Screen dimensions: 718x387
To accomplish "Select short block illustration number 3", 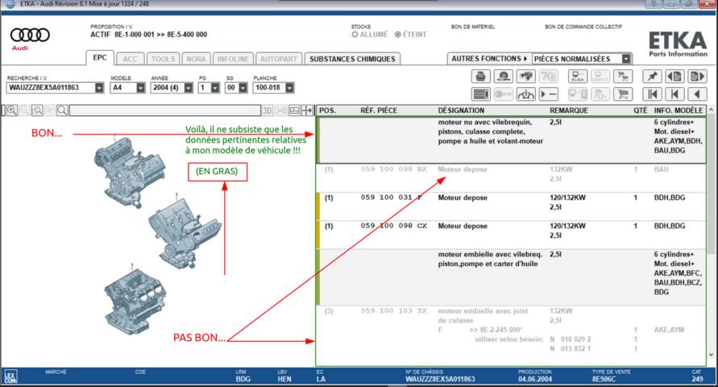I will coord(136,300).
